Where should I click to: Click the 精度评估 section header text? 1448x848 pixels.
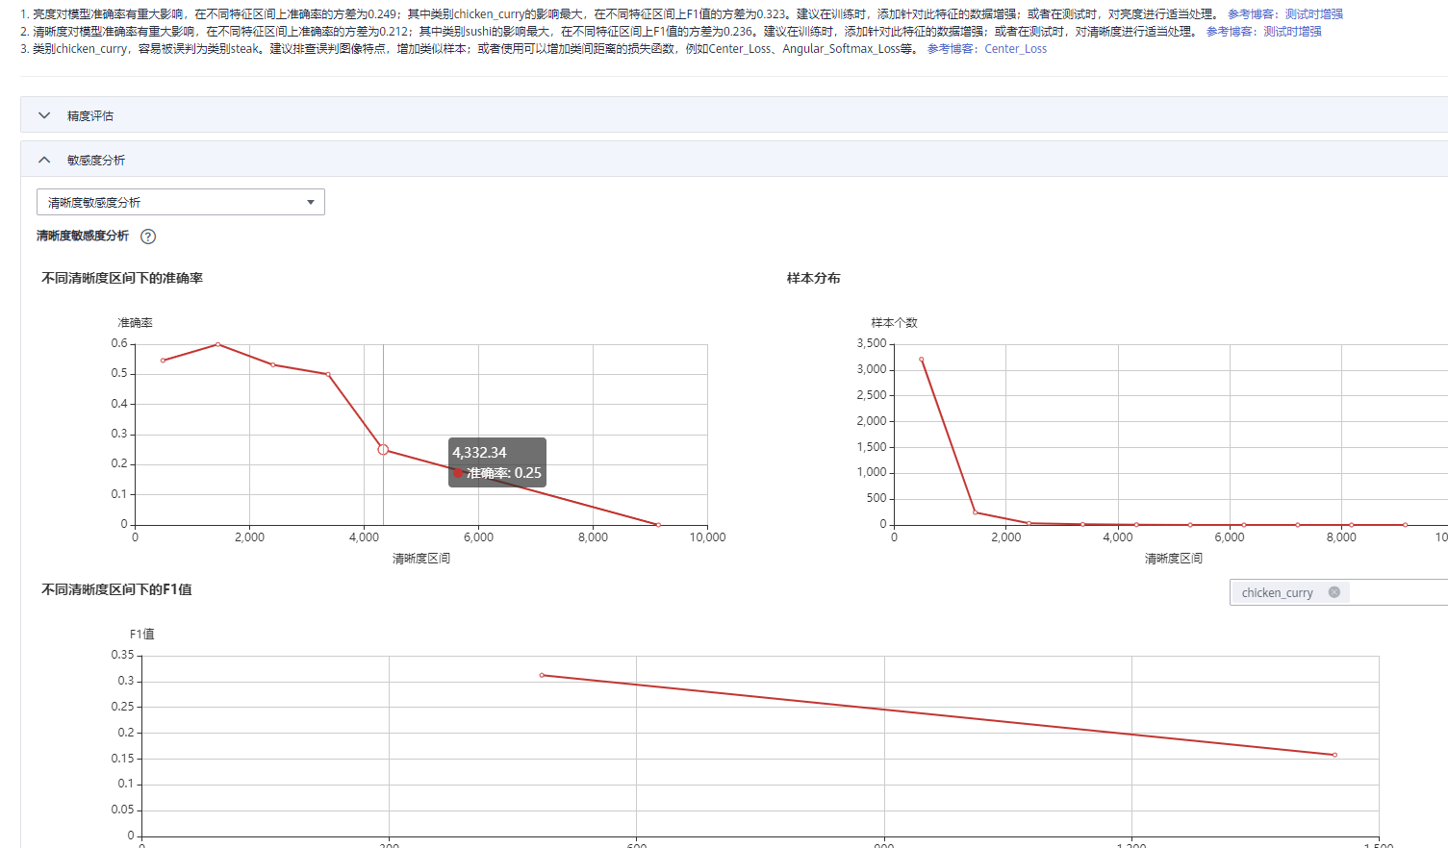90,115
